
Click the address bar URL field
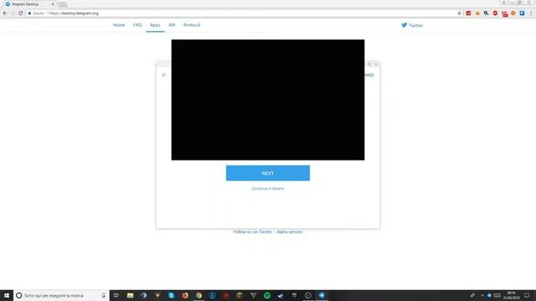pos(240,13)
